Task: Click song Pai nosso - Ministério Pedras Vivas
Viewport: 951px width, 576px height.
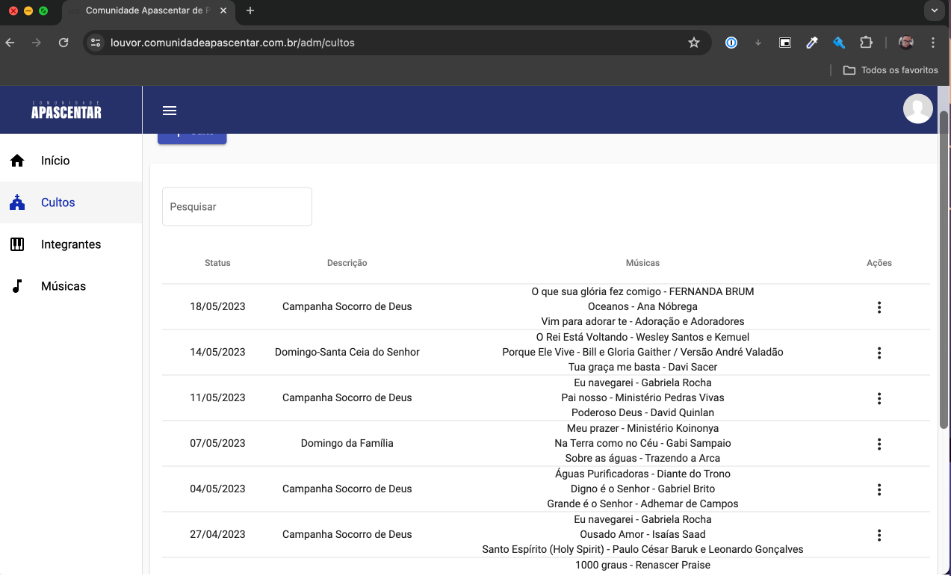Action: coord(642,397)
